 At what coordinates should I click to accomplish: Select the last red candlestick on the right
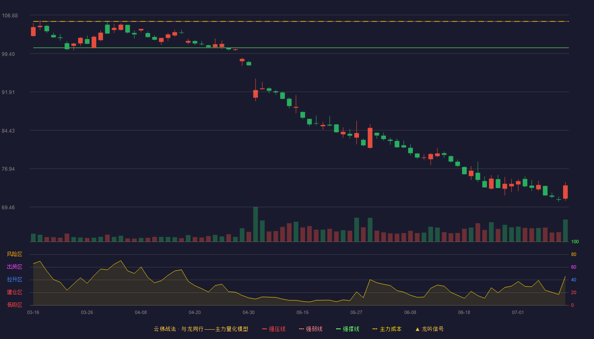[x=565, y=192]
